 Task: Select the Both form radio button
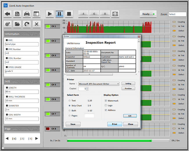[x=70, y=111]
